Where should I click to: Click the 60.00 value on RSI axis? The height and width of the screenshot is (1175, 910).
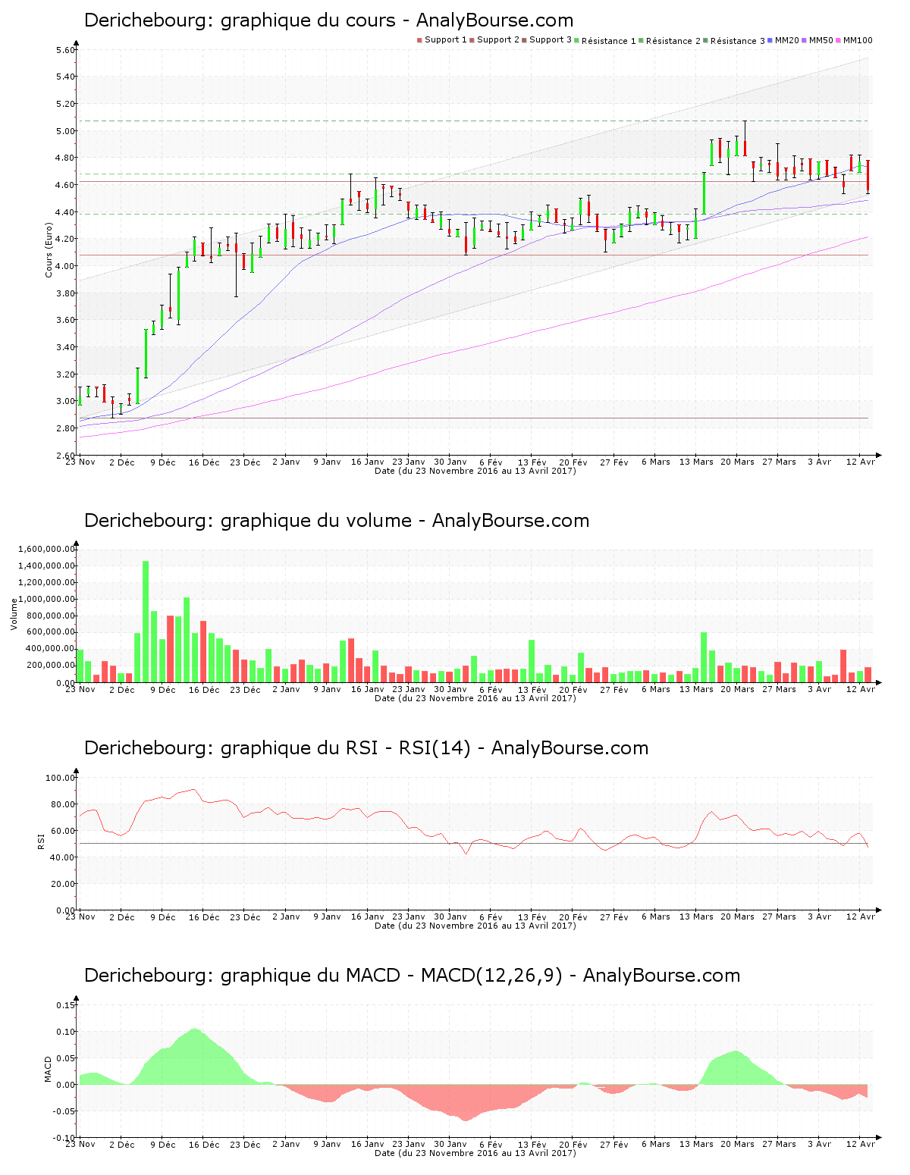tap(63, 831)
